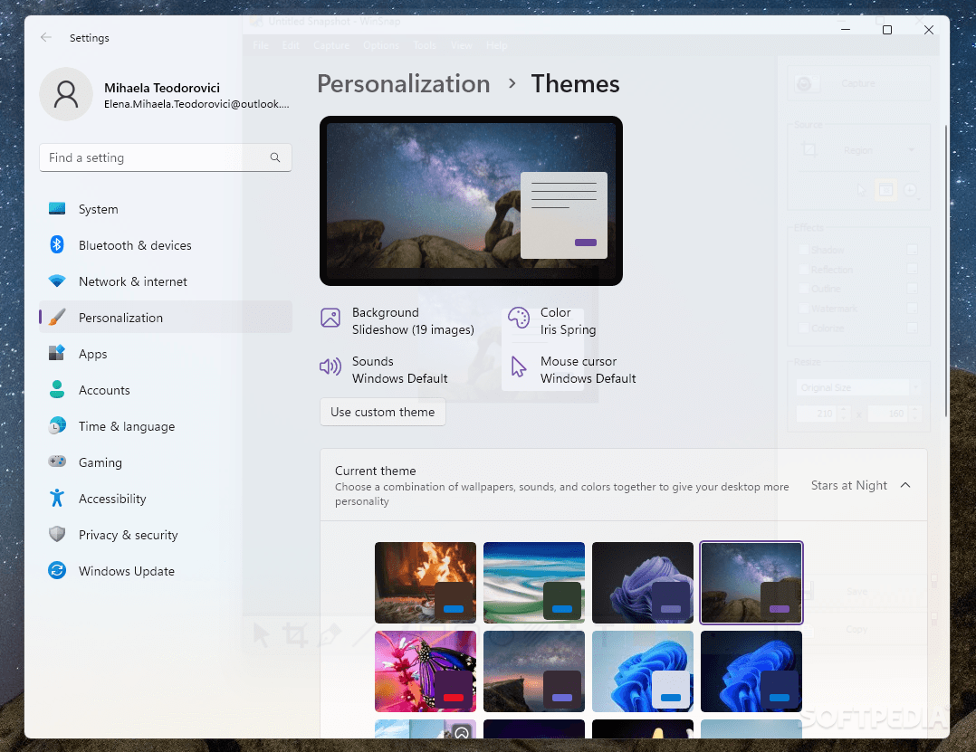Go back using the Settings back arrow

(x=45, y=37)
